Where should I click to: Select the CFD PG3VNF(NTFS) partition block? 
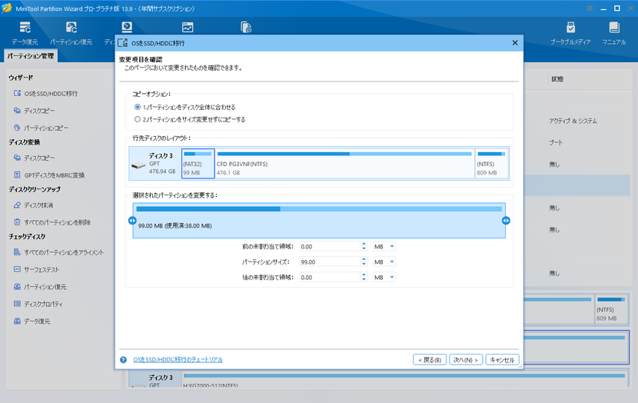pos(344,164)
